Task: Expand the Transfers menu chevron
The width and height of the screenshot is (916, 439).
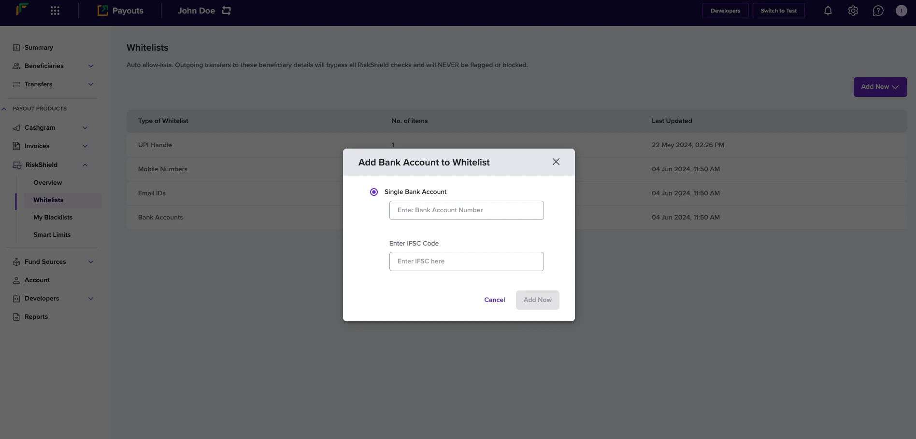Action: [91, 84]
